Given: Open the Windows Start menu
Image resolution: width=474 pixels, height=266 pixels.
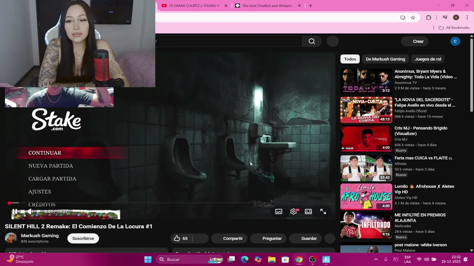Looking at the screenshot, I should coord(148,259).
